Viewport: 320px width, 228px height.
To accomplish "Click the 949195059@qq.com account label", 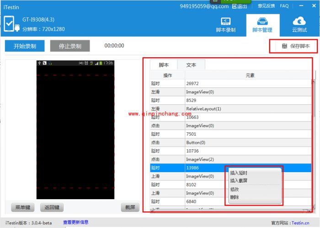I will click(204, 6).
